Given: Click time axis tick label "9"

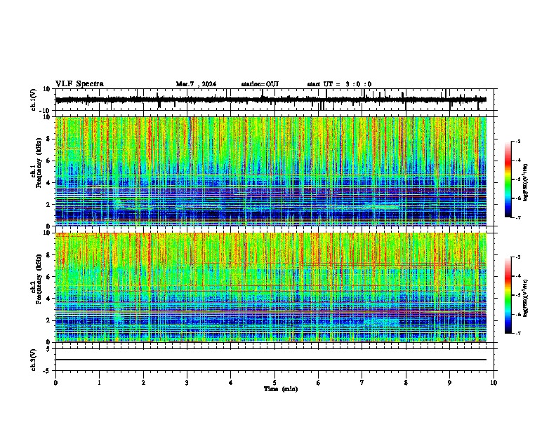Looking at the screenshot, I should [x=449, y=383].
